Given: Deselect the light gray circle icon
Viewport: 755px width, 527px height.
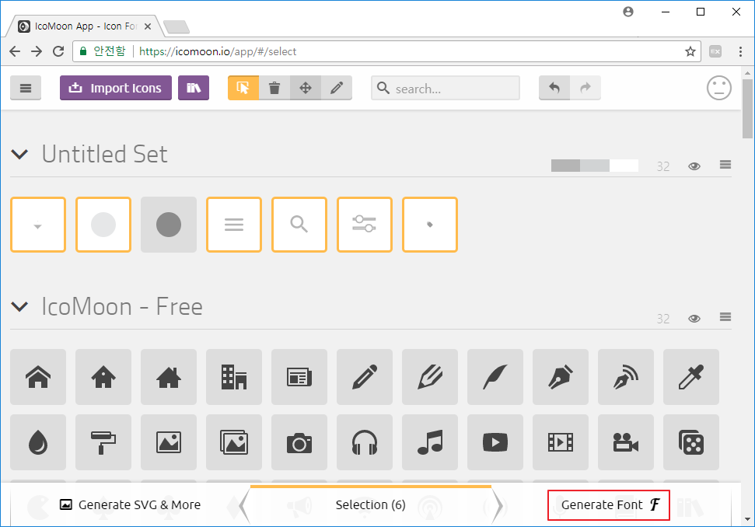Looking at the screenshot, I should pyautogui.click(x=103, y=225).
